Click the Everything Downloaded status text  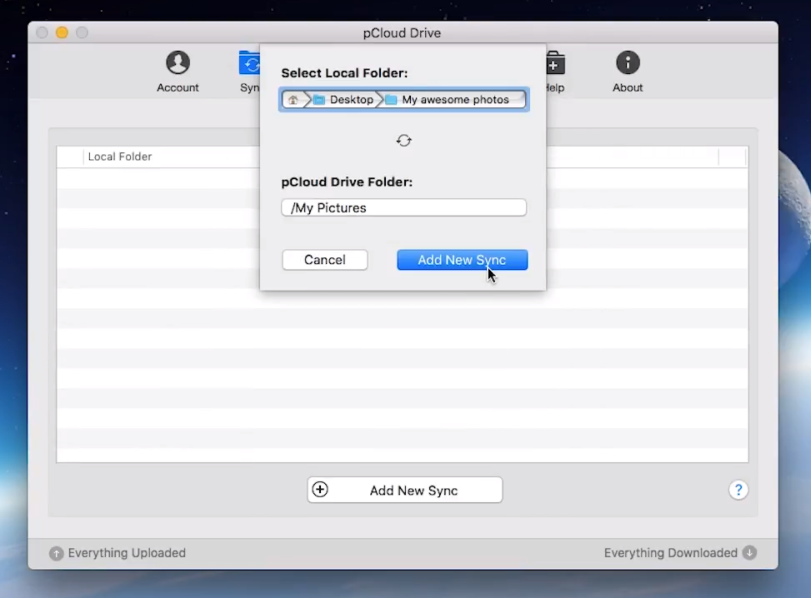pos(670,553)
